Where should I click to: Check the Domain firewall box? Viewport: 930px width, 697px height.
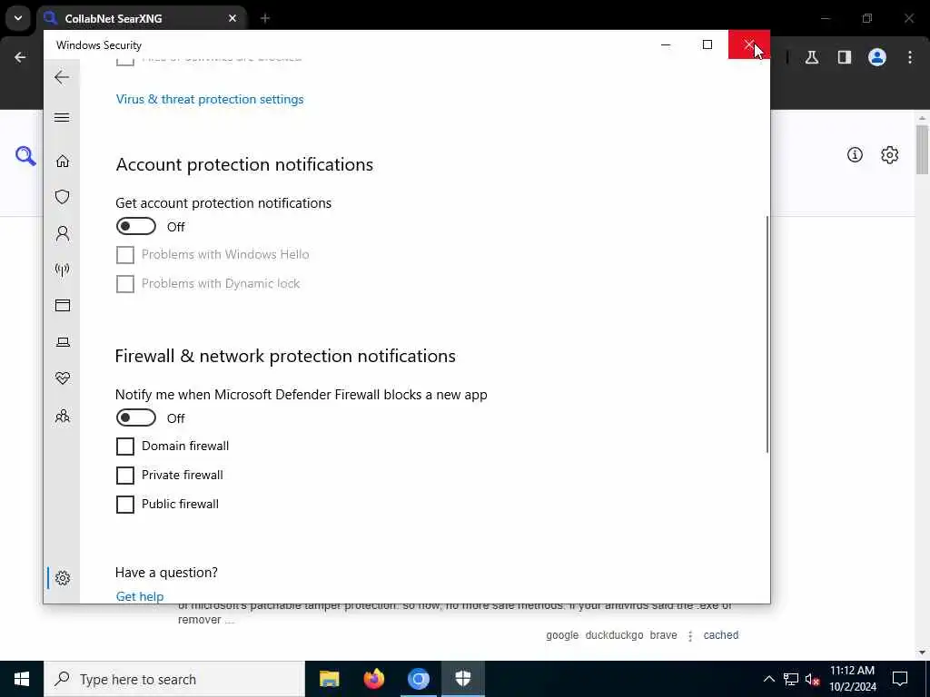[x=125, y=447]
